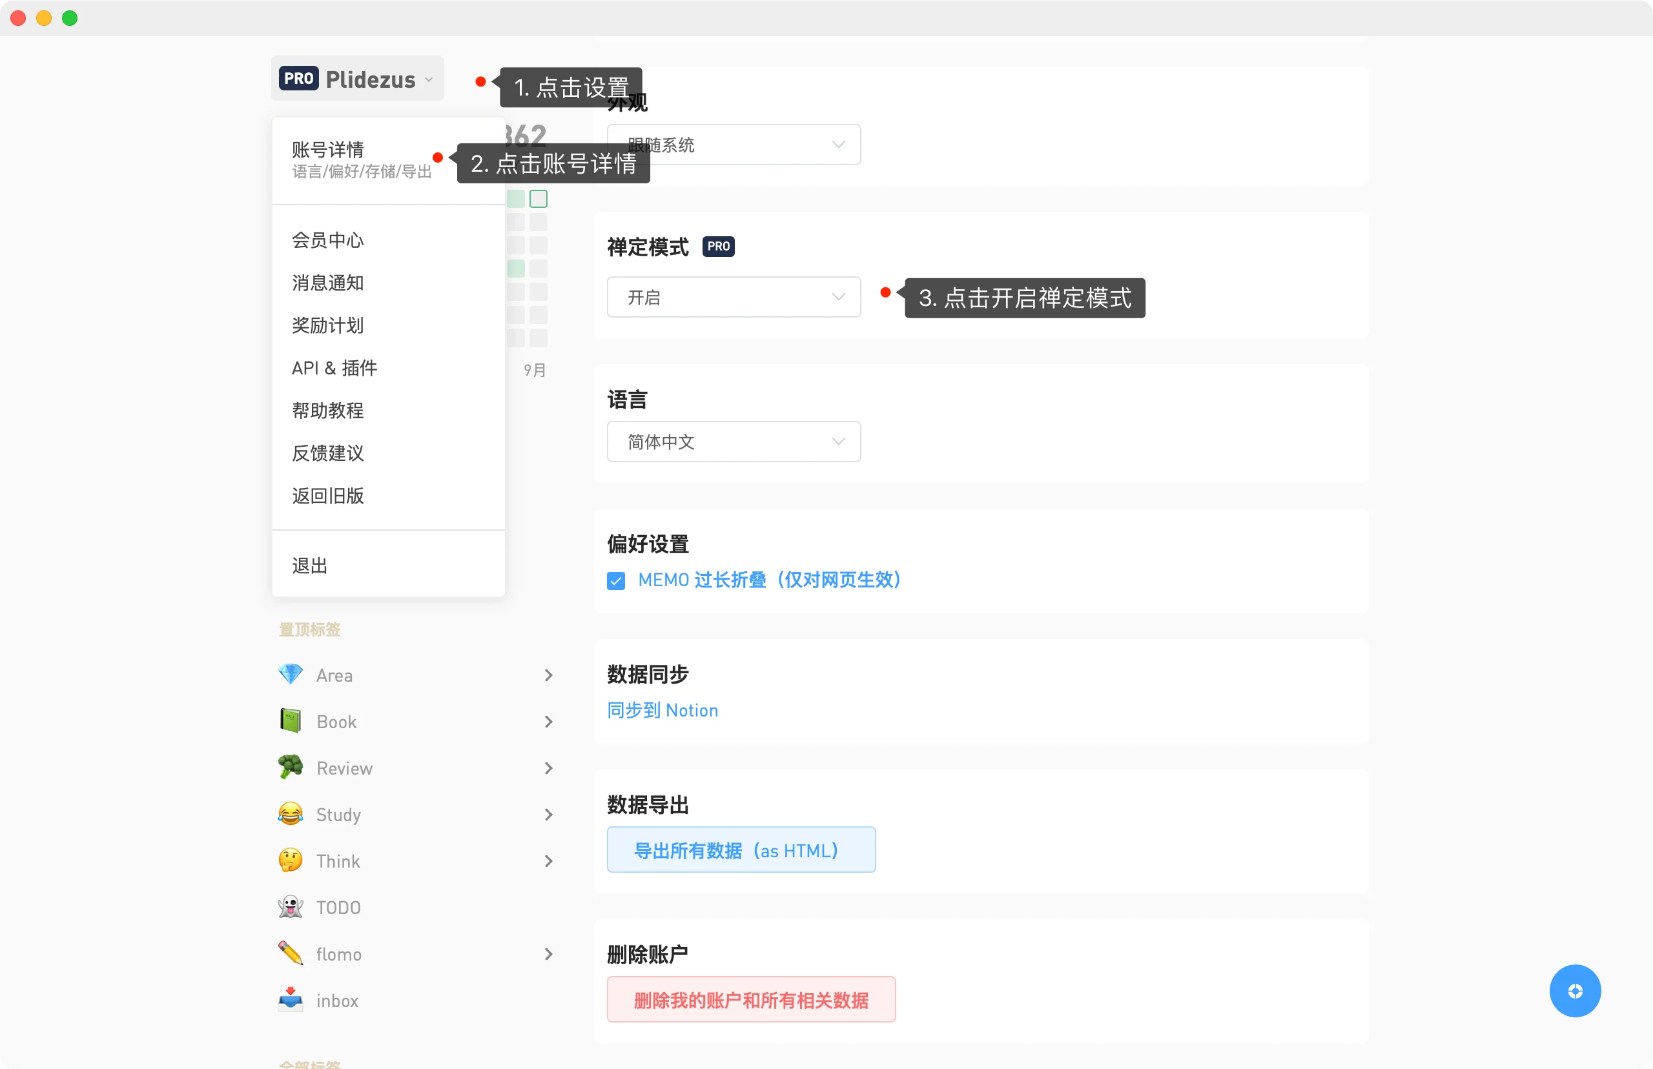
Task: Choose 反馈建议 in the menu
Action: tap(327, 453)
